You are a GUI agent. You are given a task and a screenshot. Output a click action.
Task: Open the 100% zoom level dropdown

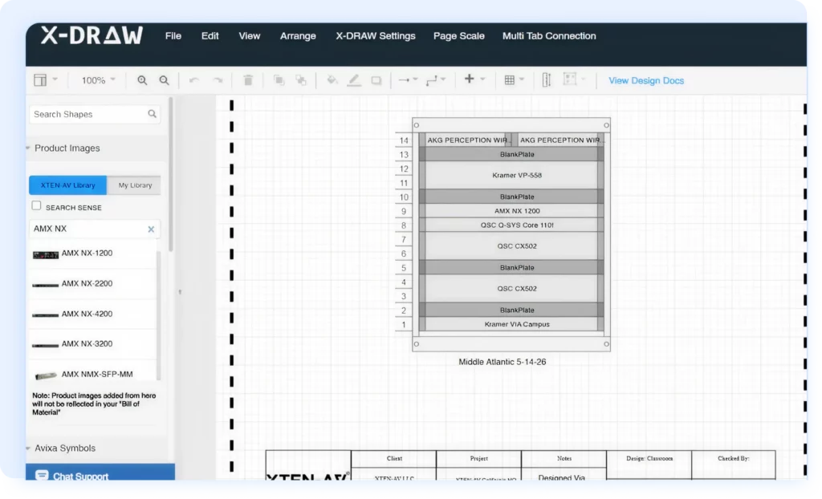click(x=98, y=80)
